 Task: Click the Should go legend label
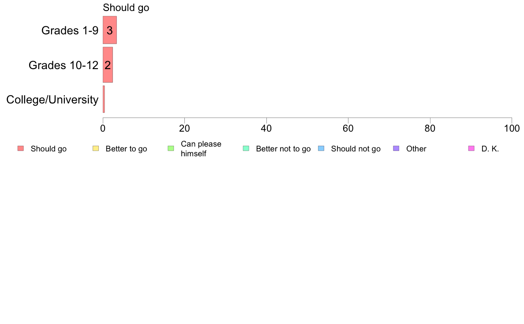[49, 149]
